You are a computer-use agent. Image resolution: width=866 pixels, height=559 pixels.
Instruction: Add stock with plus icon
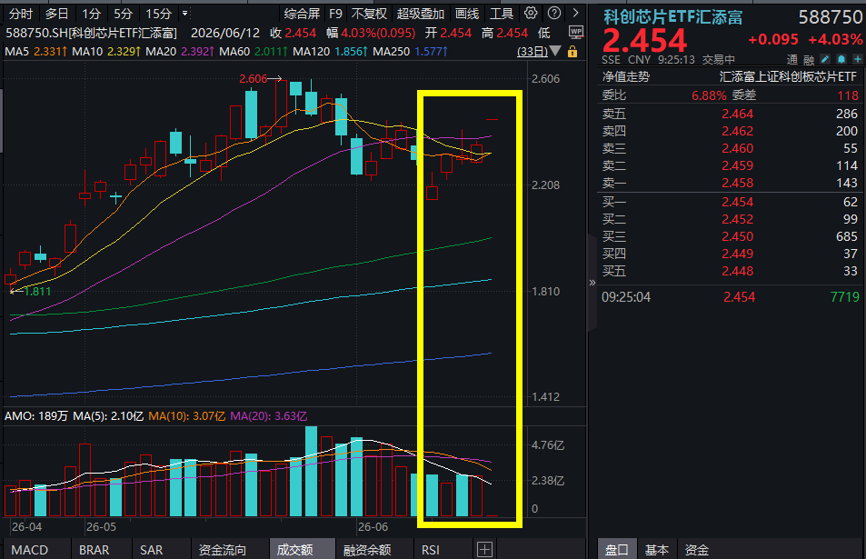[857, 59]
